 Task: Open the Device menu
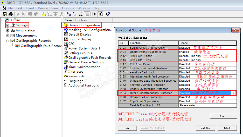[43, 8]
